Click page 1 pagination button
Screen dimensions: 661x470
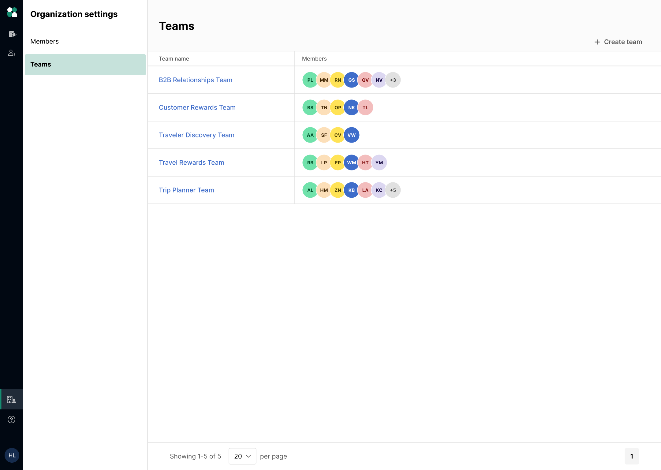click(631, 456)
